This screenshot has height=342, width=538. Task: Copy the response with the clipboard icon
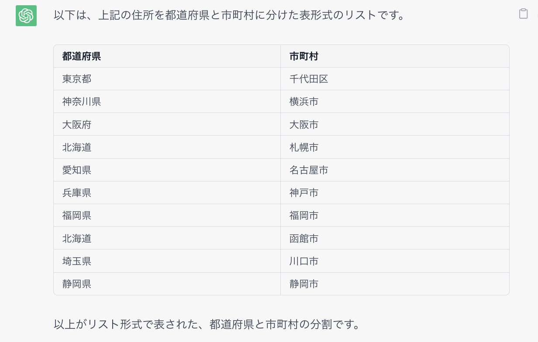(523, 14)
